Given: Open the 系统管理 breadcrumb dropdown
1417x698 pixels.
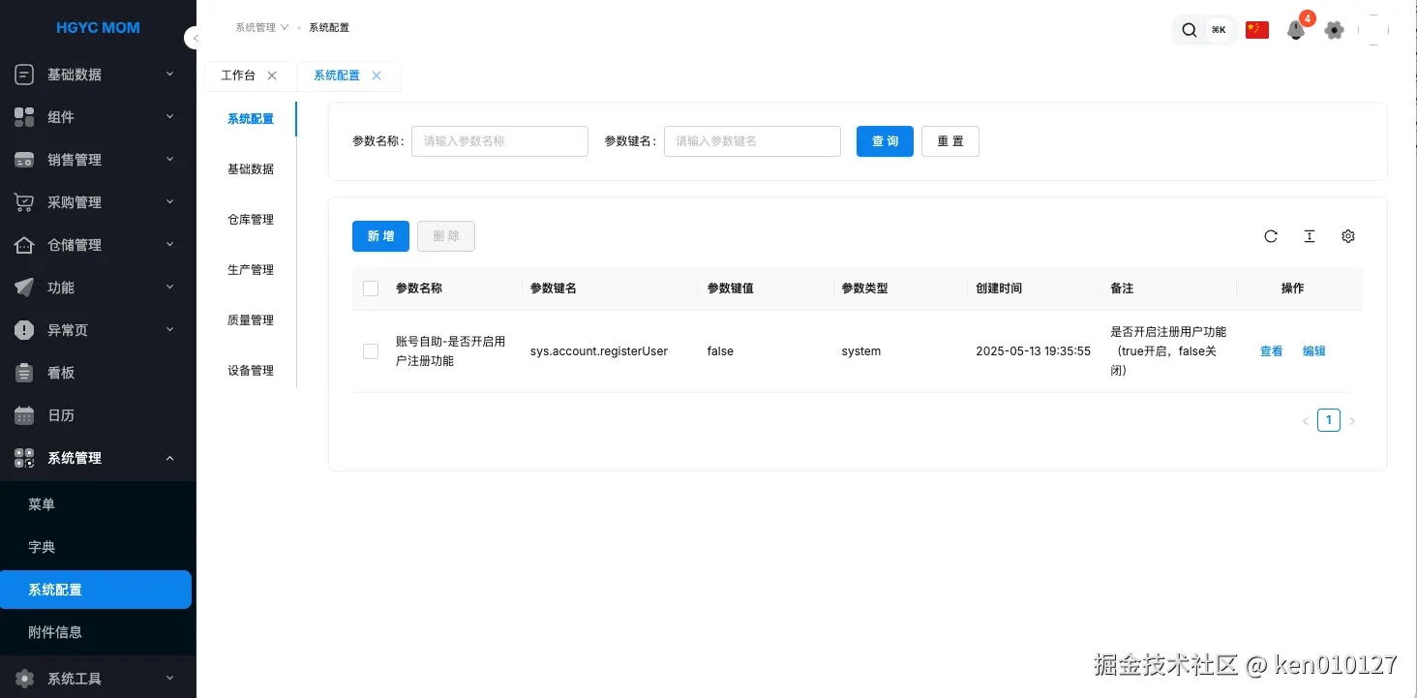Looking at the screenshot, I should click(262, 27).
